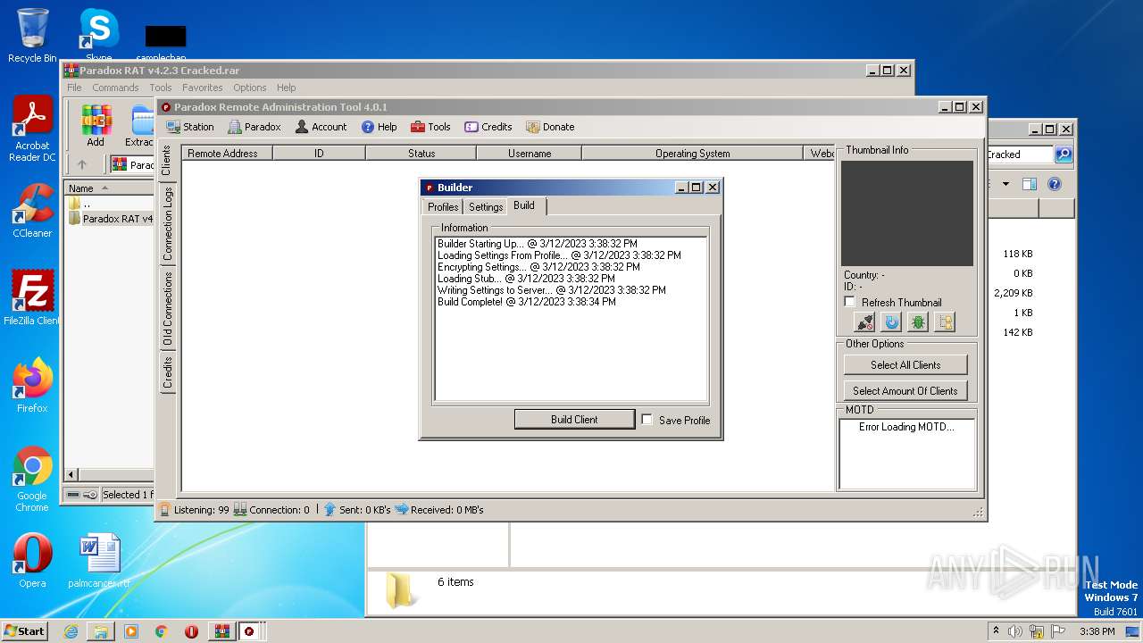This screenshot has width=1143, height=643.
Task: Click Select Amount Of Clients button
Action: point(905,390)
